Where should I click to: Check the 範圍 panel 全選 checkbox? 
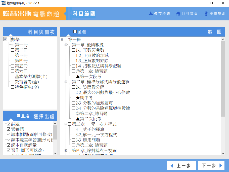[75, 31]
